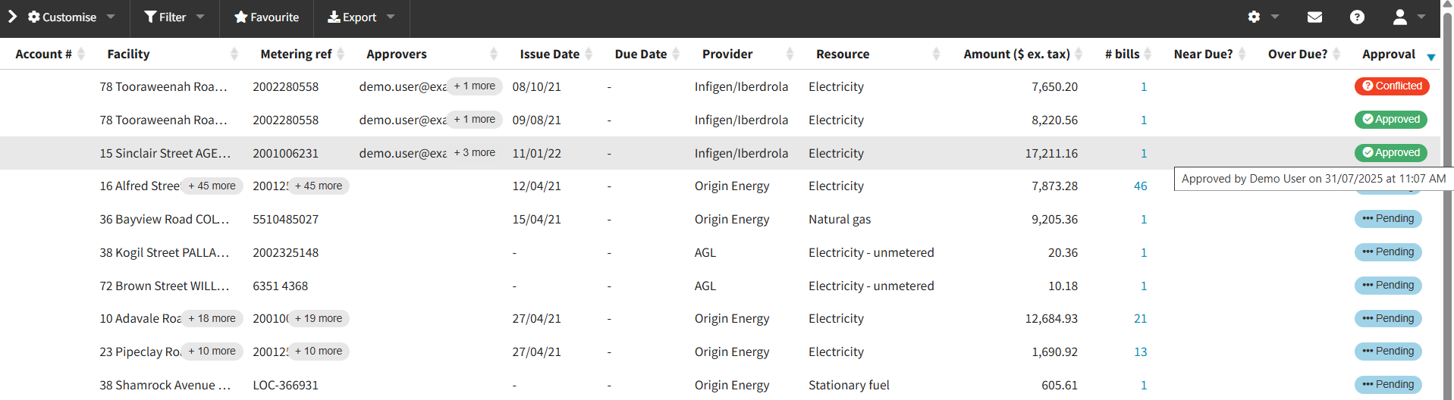This screenshot has height=400, width=1454.
Task: Sort by the Facility column sort arrows
Action: coord(234,54)
